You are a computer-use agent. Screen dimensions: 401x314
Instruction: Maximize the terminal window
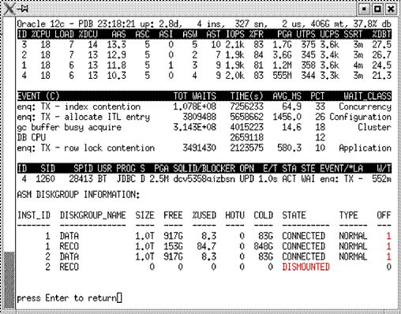[377, 9]
